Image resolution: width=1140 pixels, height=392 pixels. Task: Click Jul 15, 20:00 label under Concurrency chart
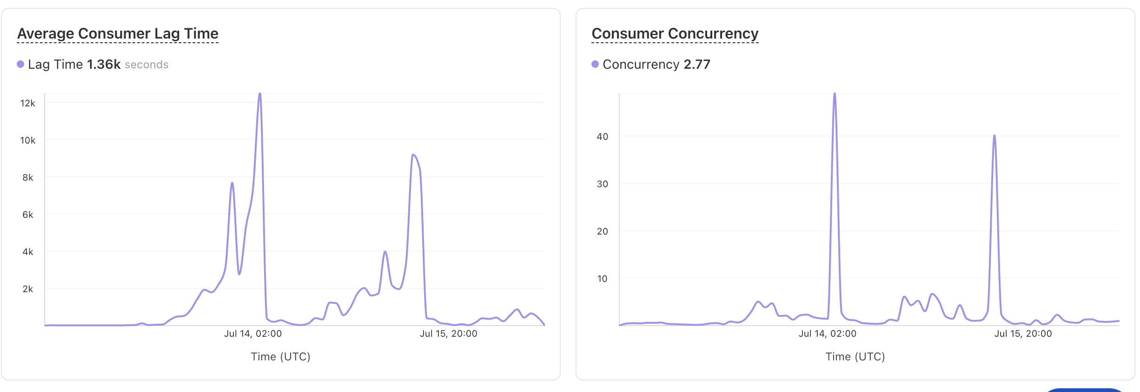point(1023,333)
